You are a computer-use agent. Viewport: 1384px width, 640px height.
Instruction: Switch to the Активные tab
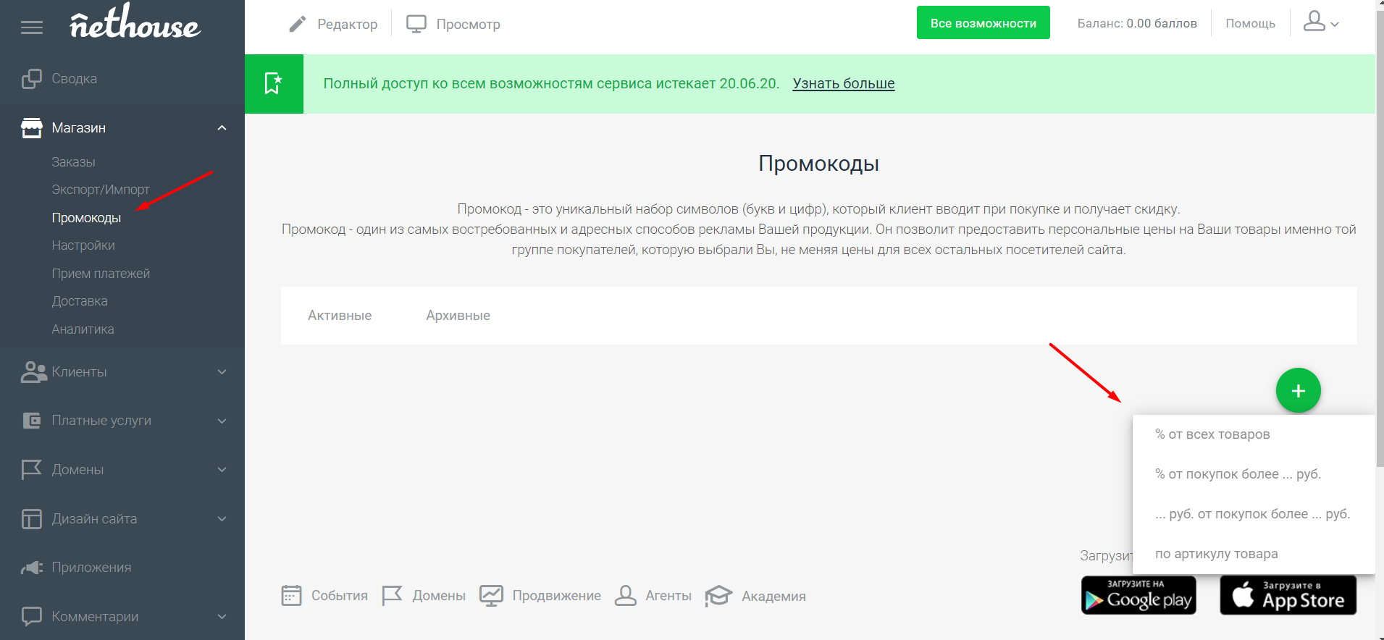[x=340, y=316]
